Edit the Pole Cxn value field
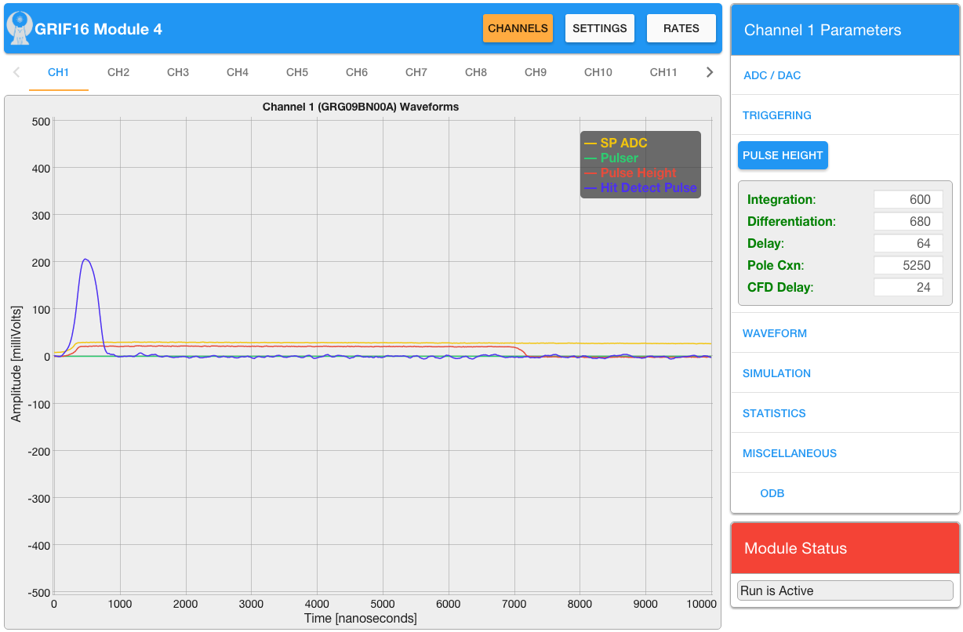The image size is (963, 632). click(x=907, y=266)
